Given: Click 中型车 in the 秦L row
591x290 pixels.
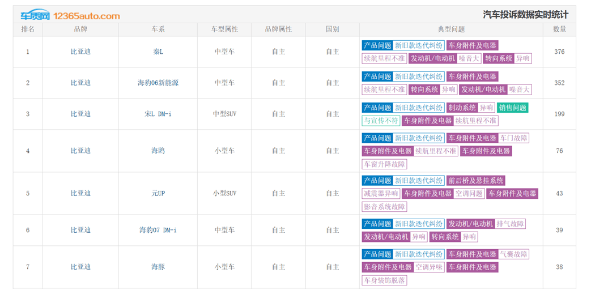Looking at the screenshot, I should pos(224,52).
